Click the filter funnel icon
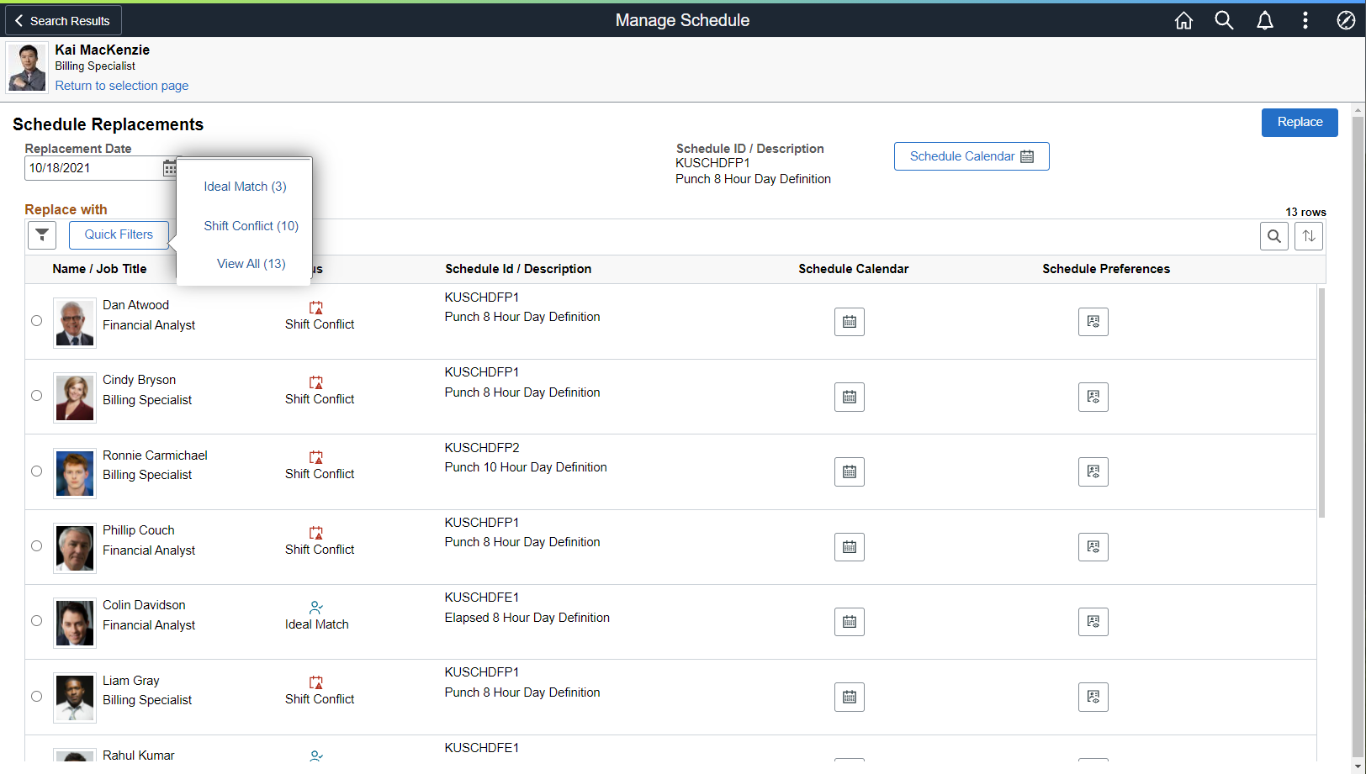 coord(42,235)
